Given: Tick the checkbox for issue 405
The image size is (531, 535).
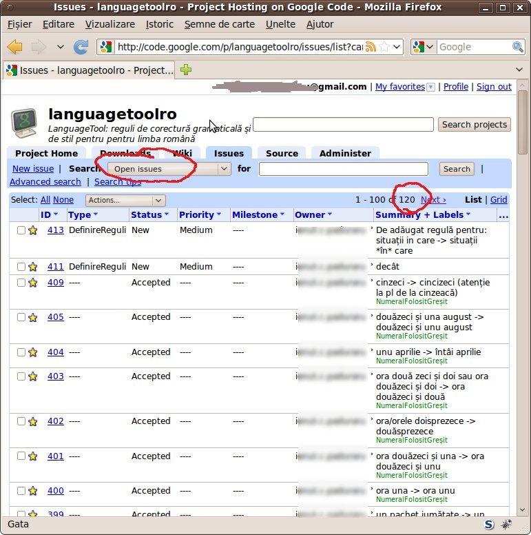Looking at the screenshot, I should coord(21,317).
